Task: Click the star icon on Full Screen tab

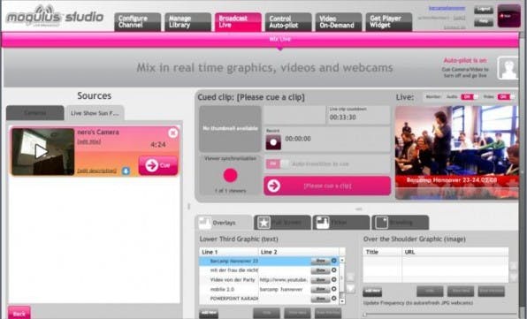Action: click(x=263, y=223)
